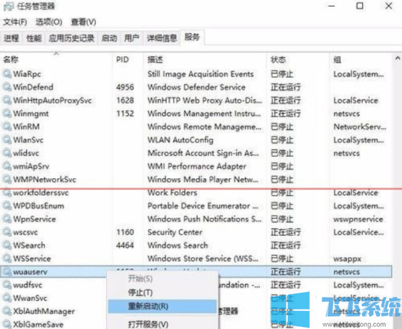The image size is (402, 329).
Task: Select the WinDefend service name
Action: [33, 87]
